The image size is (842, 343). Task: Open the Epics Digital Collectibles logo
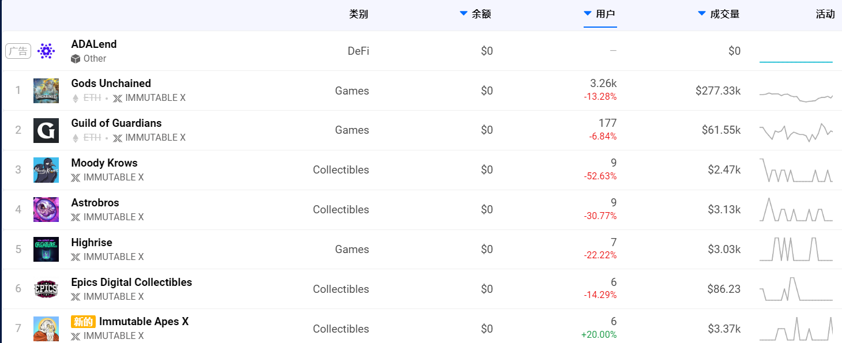point(46,289)
